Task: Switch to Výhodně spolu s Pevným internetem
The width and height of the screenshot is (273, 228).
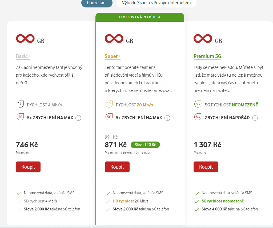Action: [x=156, y=3]
